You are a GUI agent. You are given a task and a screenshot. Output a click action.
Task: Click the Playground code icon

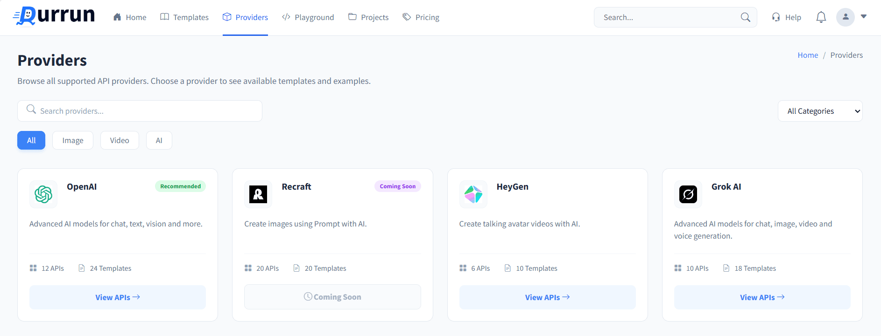pyautogui.click(x=286, y=17)
